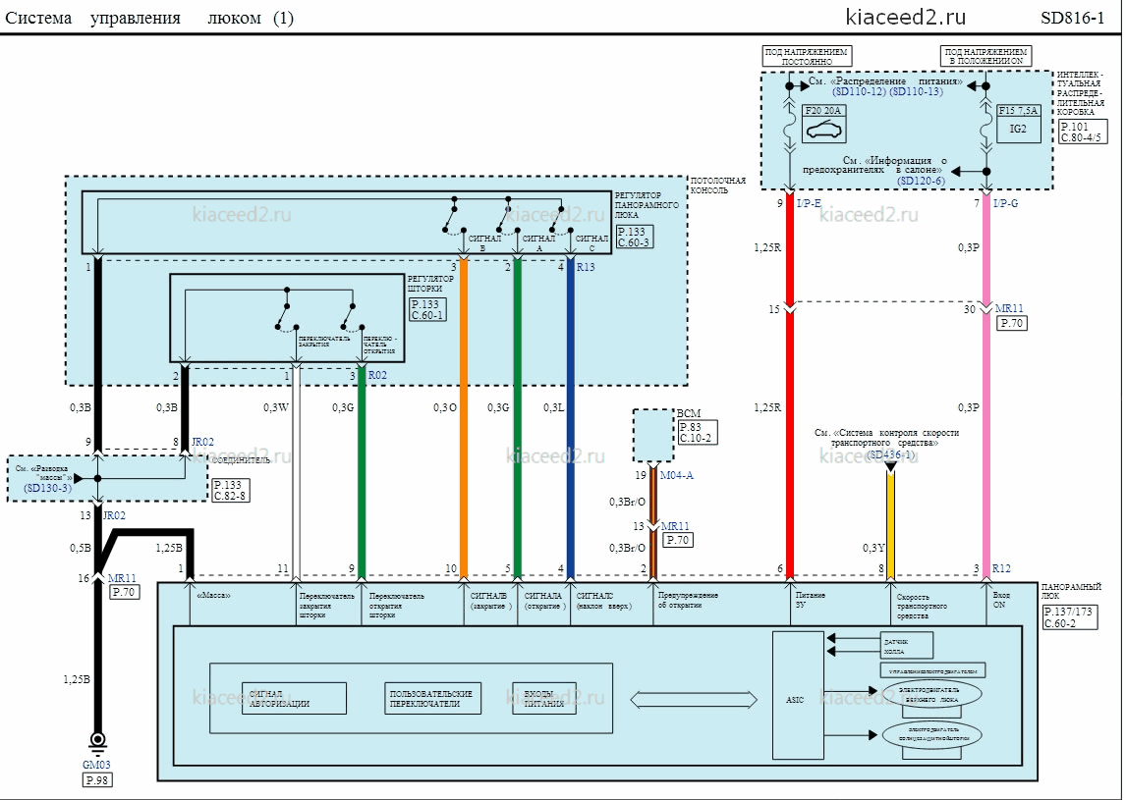Screen dimensions: 1126x800
Task: Click the 'Питание 3У' pin label
Action: coord(811,600)
